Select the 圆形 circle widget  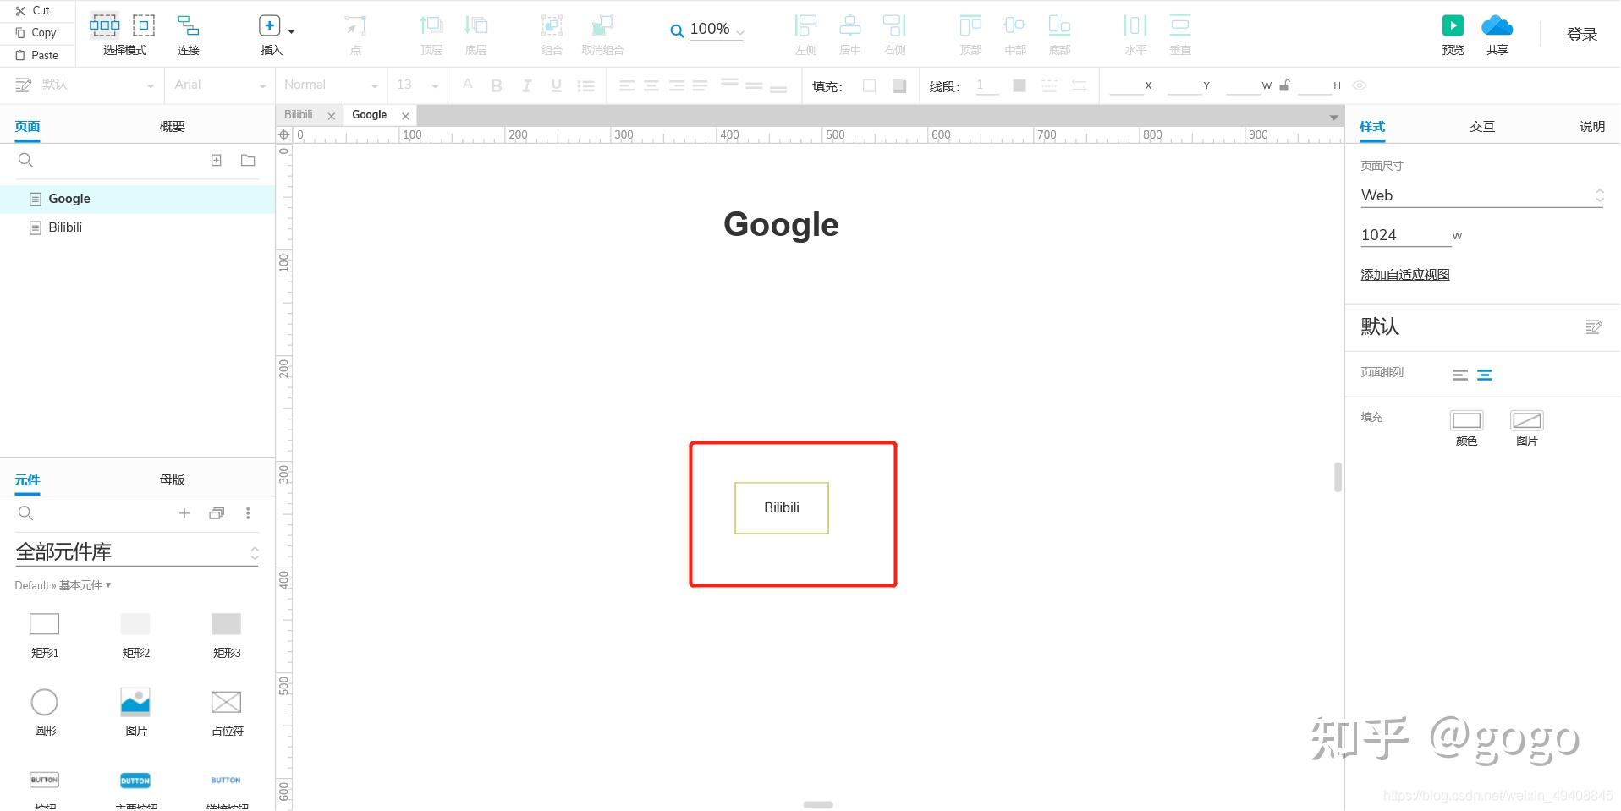pyautogui.click(x=45, y=712)
